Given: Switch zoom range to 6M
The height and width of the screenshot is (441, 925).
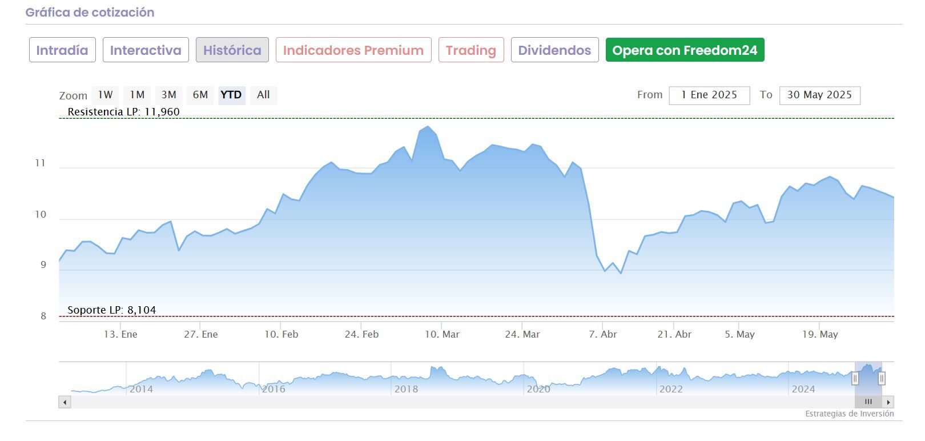Looking at the screenshot, I should pyautogui.click(x=200, y=95).
